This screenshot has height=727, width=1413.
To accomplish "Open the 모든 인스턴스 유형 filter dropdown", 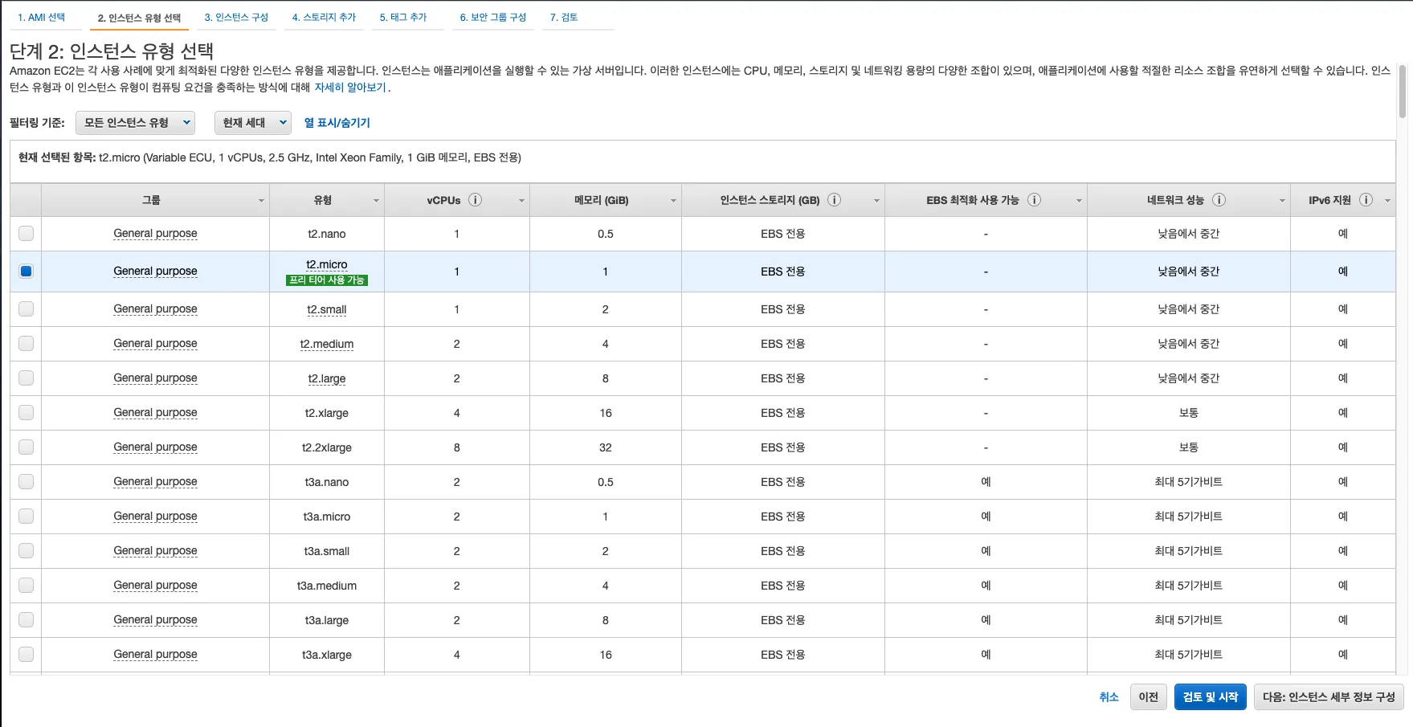I will (135, 123).
